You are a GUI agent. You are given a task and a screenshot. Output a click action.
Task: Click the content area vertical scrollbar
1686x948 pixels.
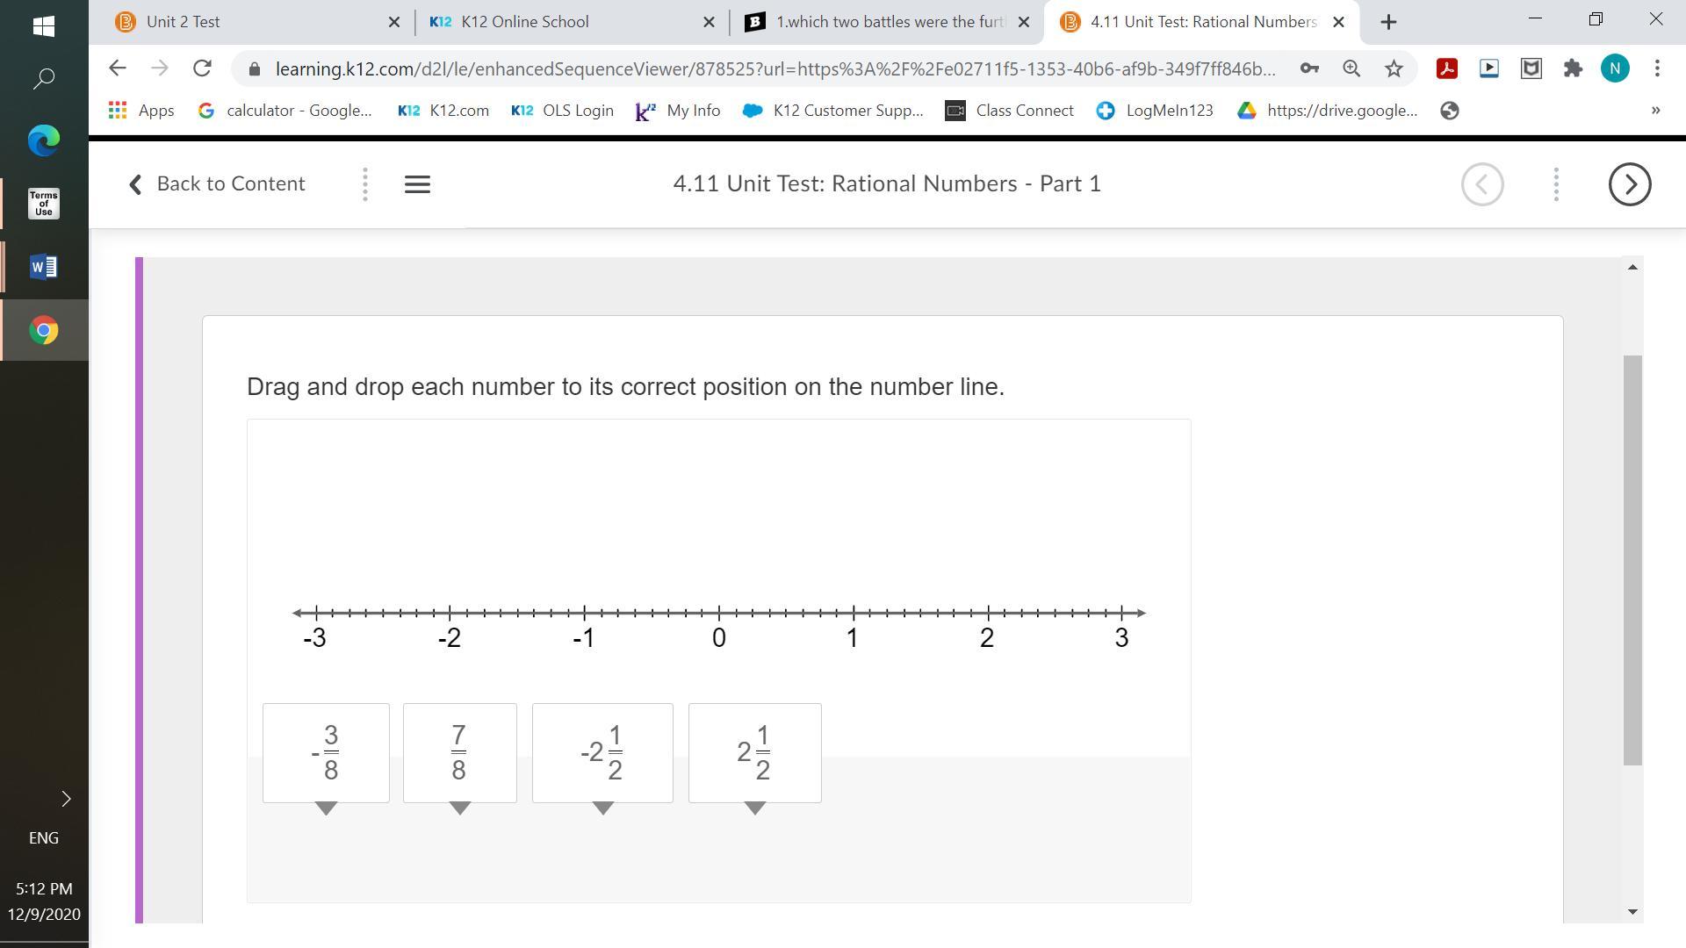[x=1632, y=559]
